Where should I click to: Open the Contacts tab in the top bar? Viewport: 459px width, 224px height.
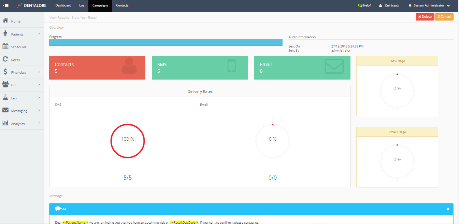(x=123, y=5)
